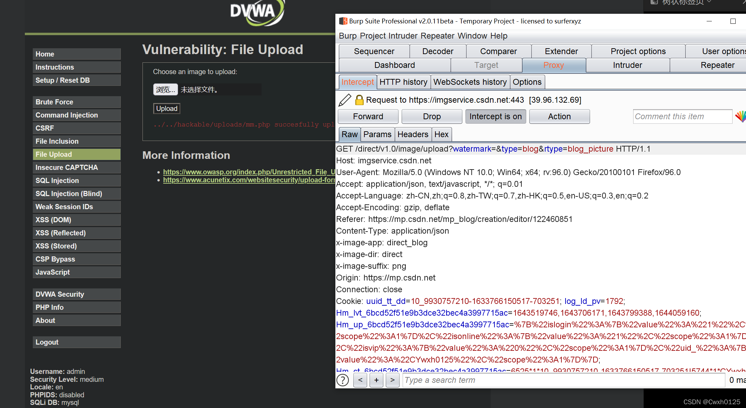
Task: Click the search term input field
Action: tap(562, 380)
